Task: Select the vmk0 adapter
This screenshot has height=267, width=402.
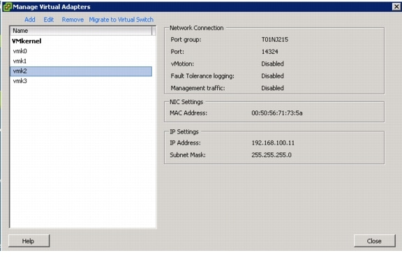Action: (x=20, y=51)
